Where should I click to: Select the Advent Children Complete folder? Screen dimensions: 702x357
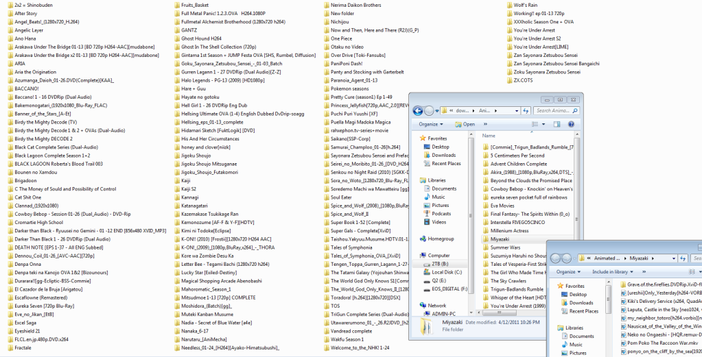(x=515, y=164)
